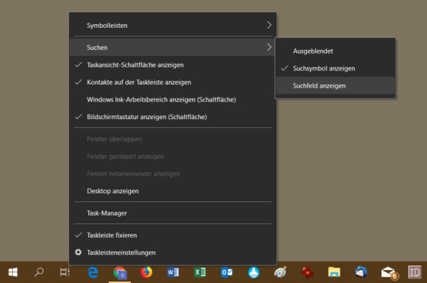The height and width of the screenshot is (283, 427).
Task: Enable Windows Ink-Arbeitsbereich anzeigen (Schaltfläche)
Action: click(173, 99)
